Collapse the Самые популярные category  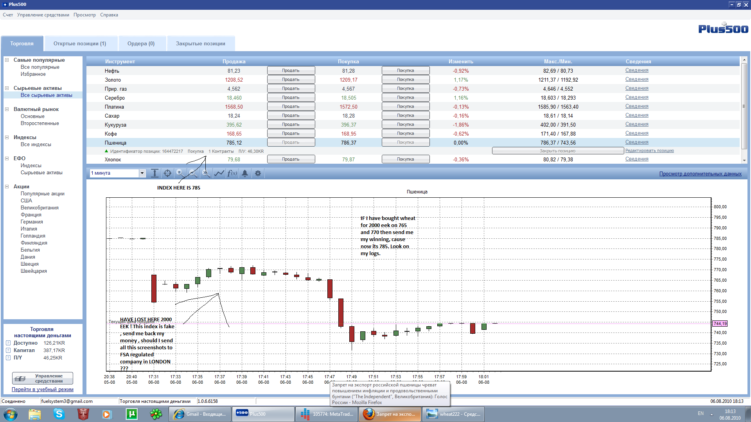click(7, 60)
